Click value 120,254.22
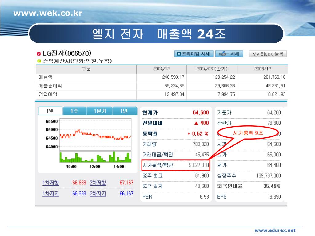Image resolution: width=315 pixels, height=236 pixels. pos(224,77)
